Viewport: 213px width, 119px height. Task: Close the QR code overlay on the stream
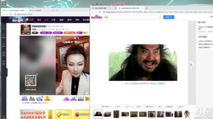37,74
